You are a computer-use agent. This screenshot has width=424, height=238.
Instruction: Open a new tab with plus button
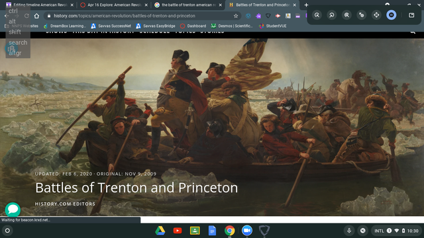pyautogui.click(x=306, y=5)
